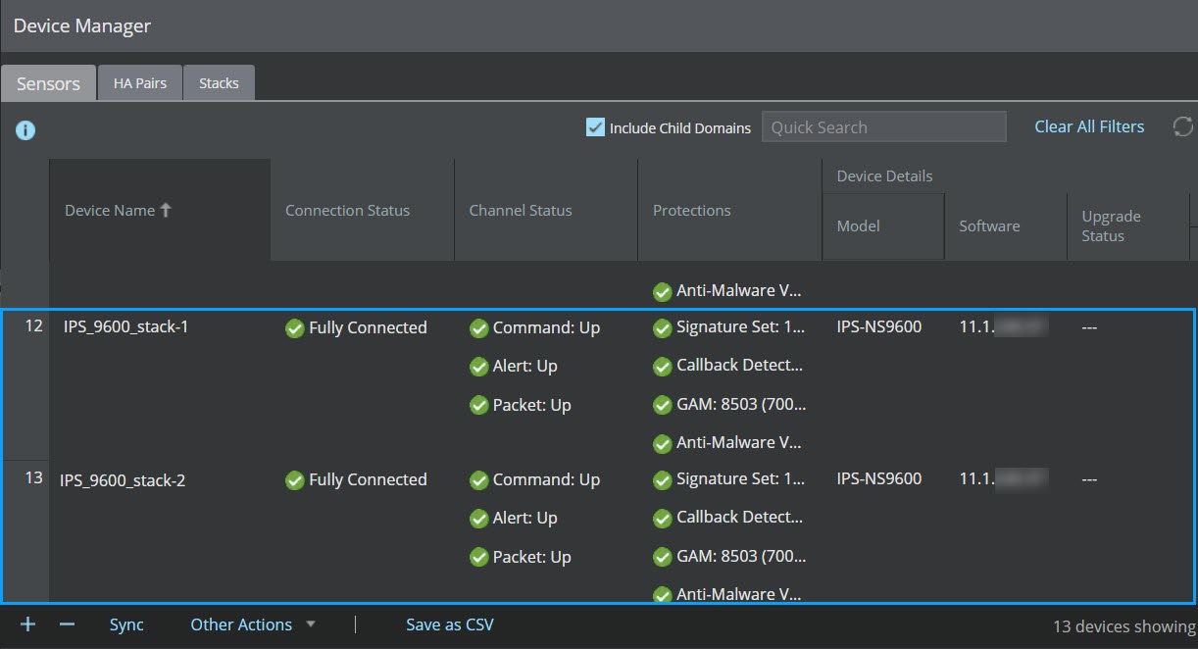Click green check beside IPS_9600_stack-1 Callback Detection
The width and height of the screenshot is (1198, 649).
662,366
